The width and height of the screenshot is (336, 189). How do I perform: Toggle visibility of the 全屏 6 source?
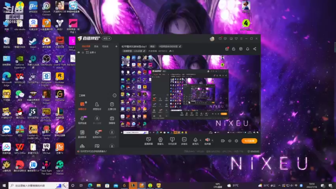pos(79,52)
